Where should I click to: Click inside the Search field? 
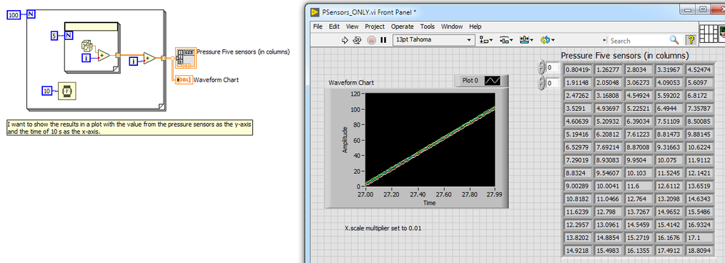pyautogui.click(x=639, y=41)
